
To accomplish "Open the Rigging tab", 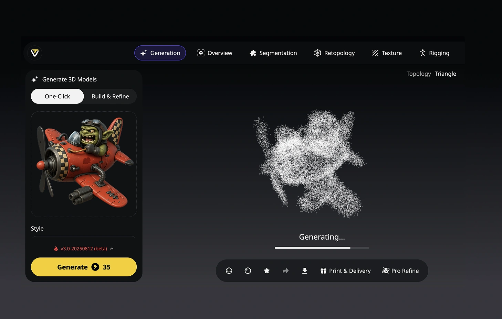I will [434, 53].
